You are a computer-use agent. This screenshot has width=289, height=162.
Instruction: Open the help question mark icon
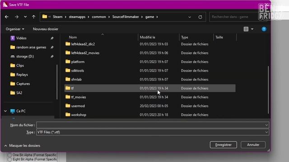264,29
